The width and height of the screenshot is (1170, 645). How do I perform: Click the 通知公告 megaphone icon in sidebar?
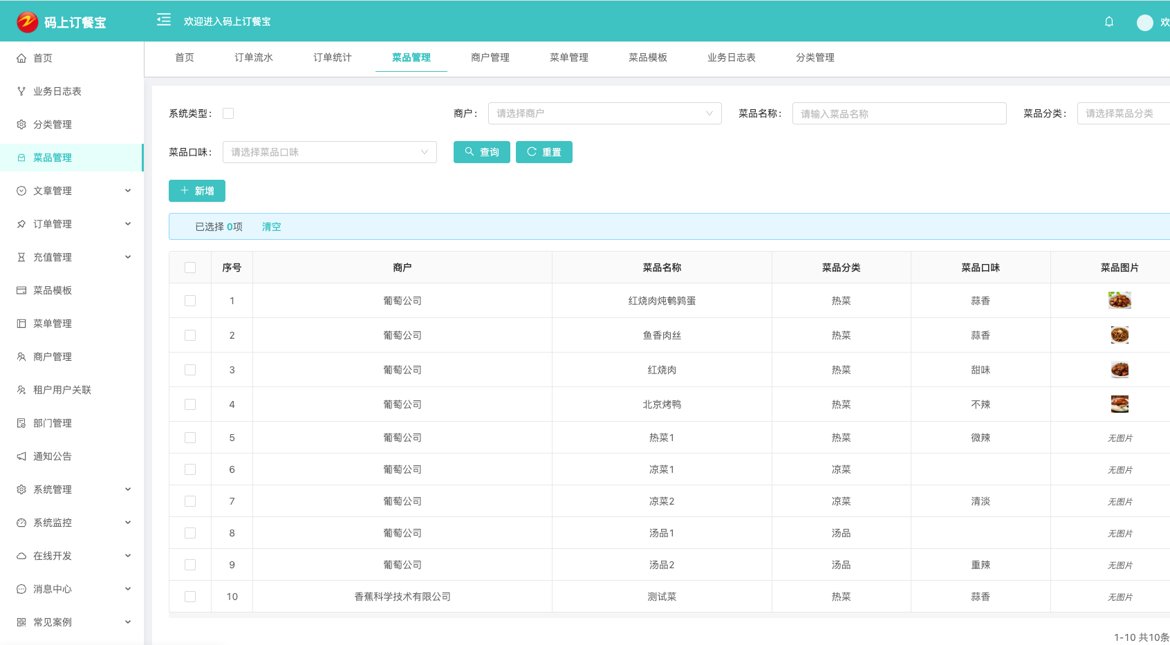click(x=21, y=456)
